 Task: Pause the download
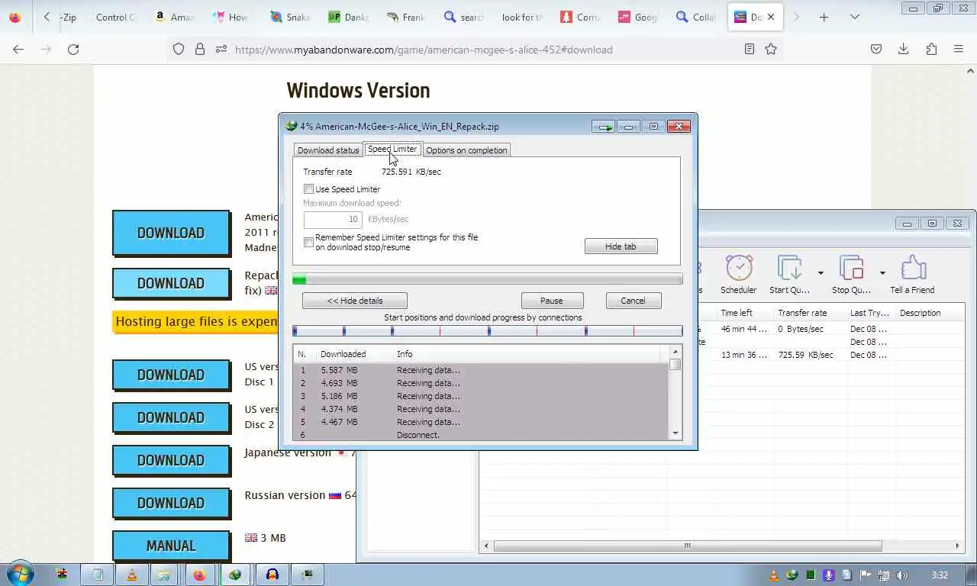(552, 301)
